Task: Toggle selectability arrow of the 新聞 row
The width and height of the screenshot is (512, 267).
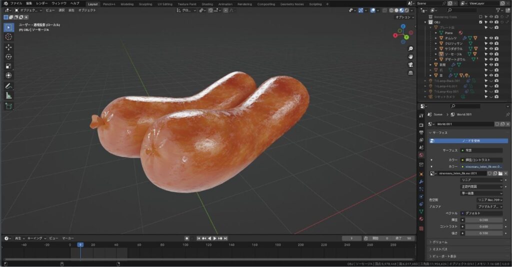Action: click(x=486, y=64)
